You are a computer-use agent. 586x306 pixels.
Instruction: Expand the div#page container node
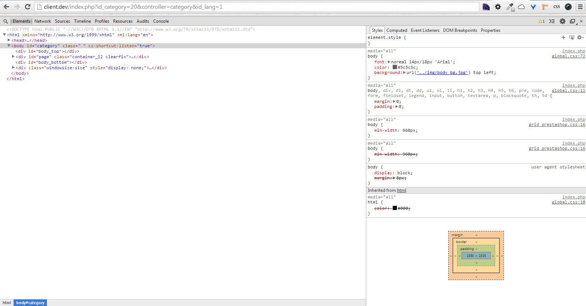[x=13, y=57]
